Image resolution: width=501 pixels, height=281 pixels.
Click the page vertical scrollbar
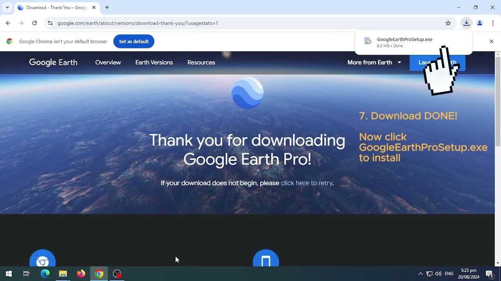point(498,101)
